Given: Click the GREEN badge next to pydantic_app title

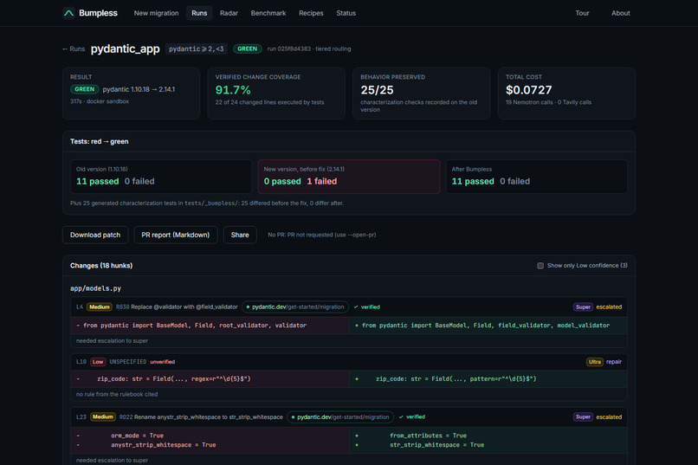Looking at the screenshot, I should coord(247,49).
